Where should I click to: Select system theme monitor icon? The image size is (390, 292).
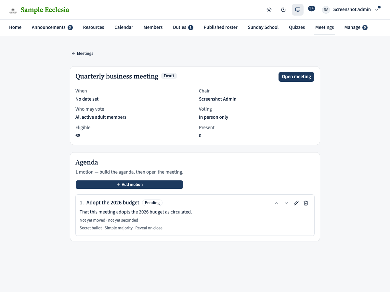tap(298, 10)
